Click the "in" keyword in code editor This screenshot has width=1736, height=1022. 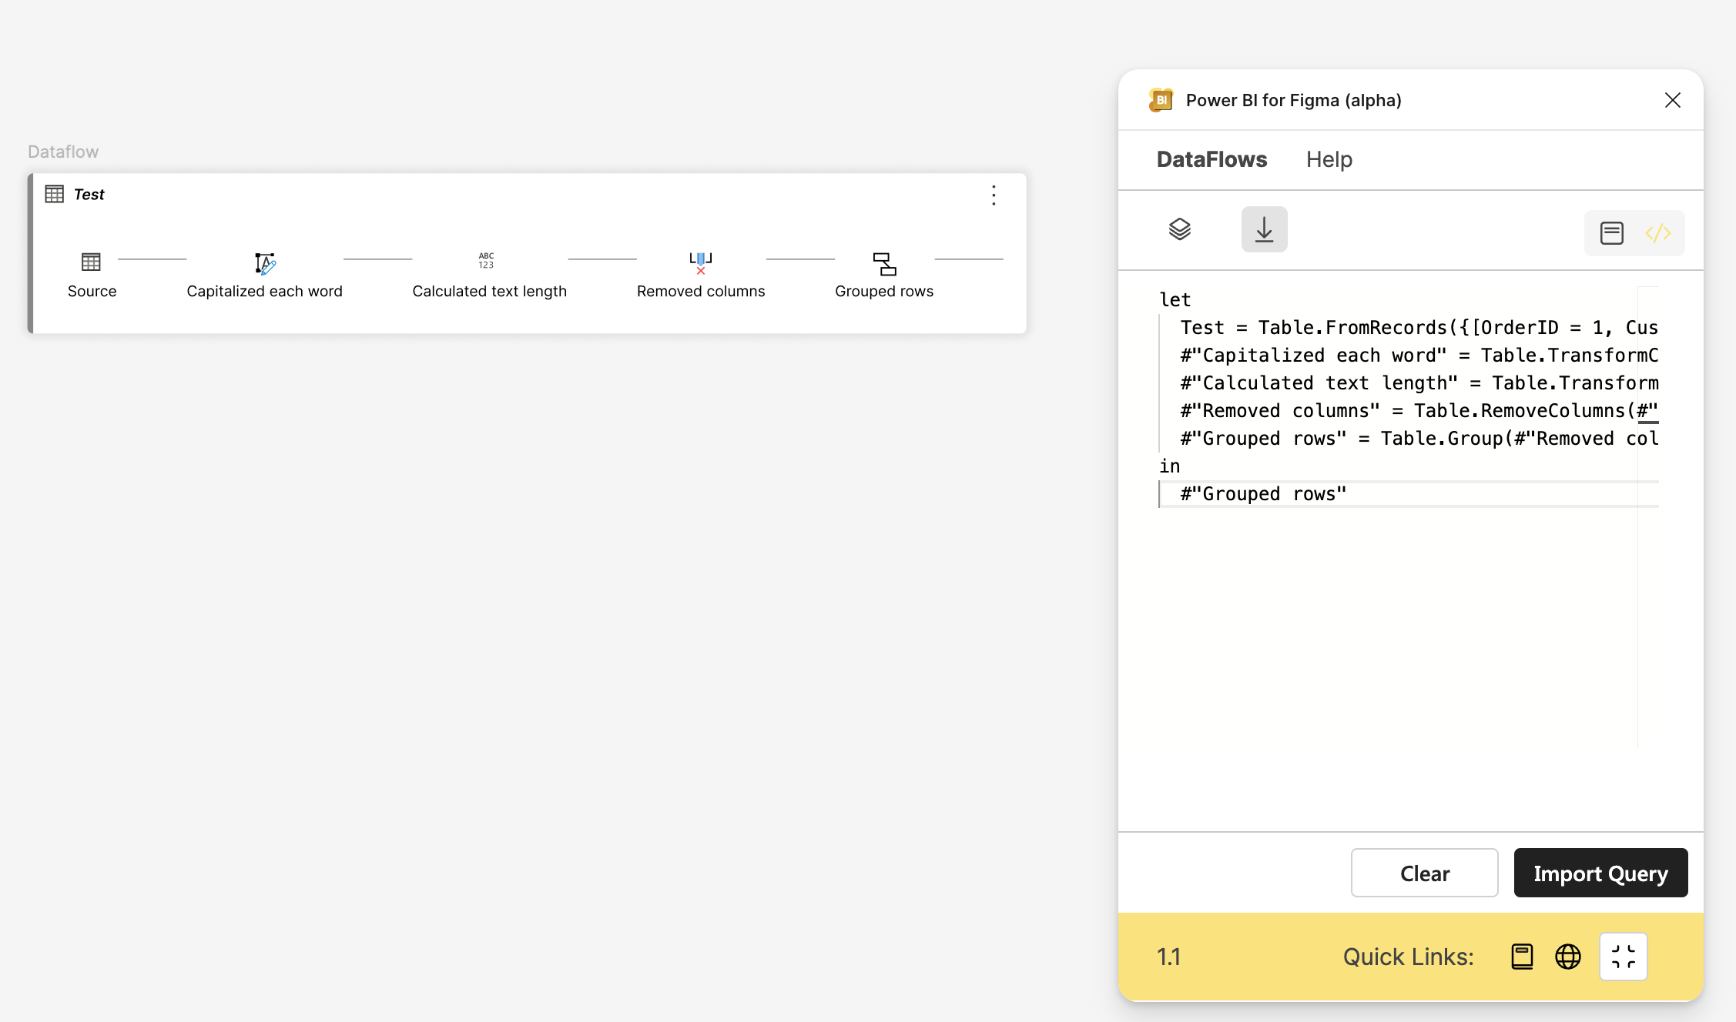[1169, 466]
